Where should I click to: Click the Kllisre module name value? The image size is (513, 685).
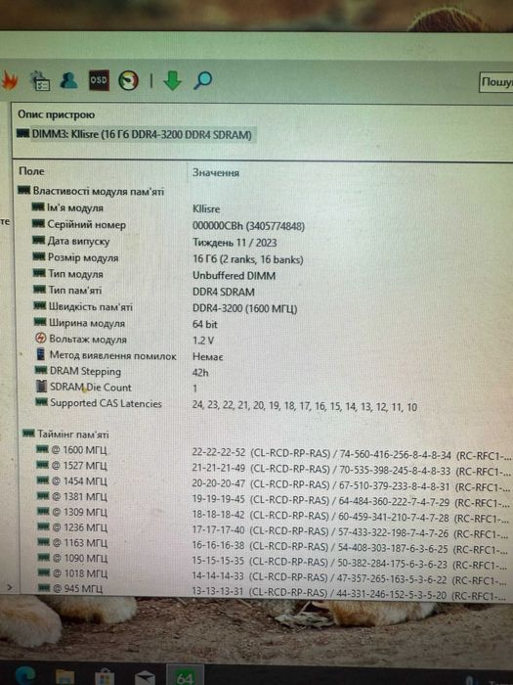206,208
